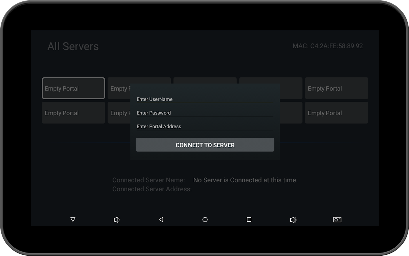409x256 pixels.
Task: Click the CONNECT TO SERVER button
Action: (205, 145)
